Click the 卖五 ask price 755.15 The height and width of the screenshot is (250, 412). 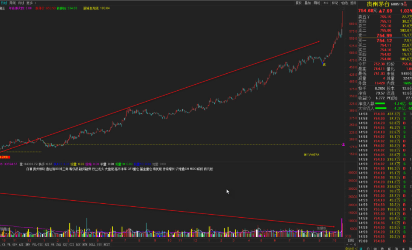(x=385, y=17)
